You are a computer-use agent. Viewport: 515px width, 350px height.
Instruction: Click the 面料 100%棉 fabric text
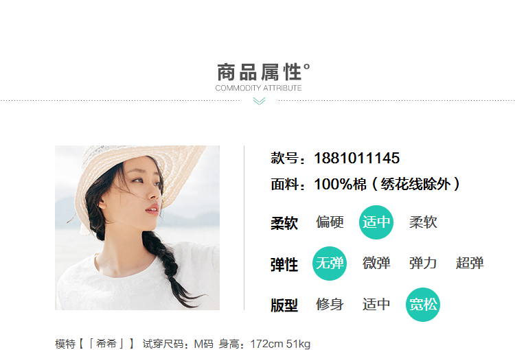pyautogui.click(x=365, y=184)
